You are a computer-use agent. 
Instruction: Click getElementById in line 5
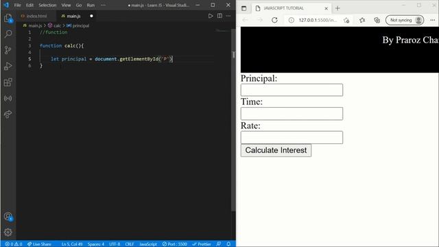point(139,59)
